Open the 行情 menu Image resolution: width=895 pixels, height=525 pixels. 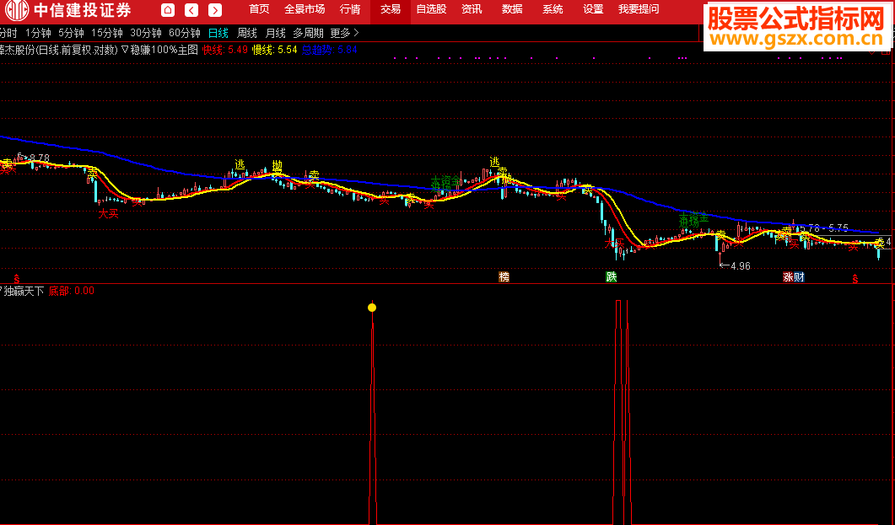tap(350, 9)
